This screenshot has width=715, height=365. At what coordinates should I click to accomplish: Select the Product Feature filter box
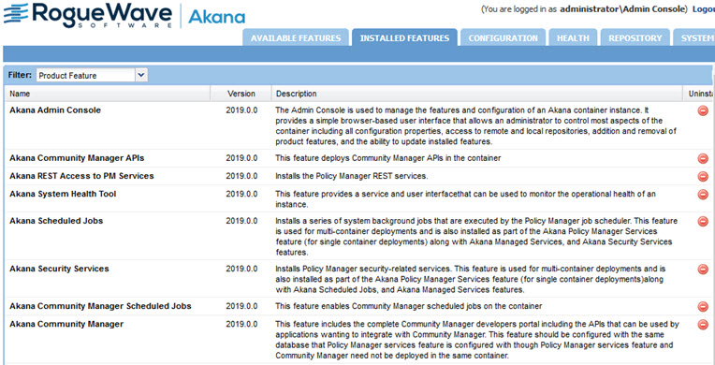86,75
